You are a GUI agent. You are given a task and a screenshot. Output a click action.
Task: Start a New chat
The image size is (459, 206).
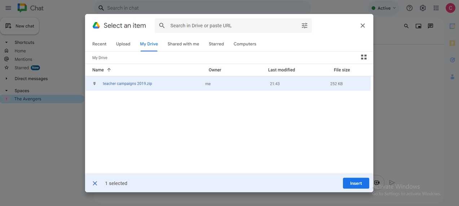(x=20, y=26)
